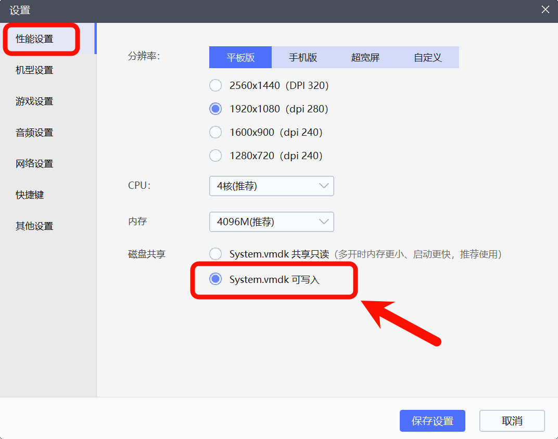558x439 pixels.
Task: Enable System.vmdk 共享只读 disk option
Action: click(x=215, y=254)
